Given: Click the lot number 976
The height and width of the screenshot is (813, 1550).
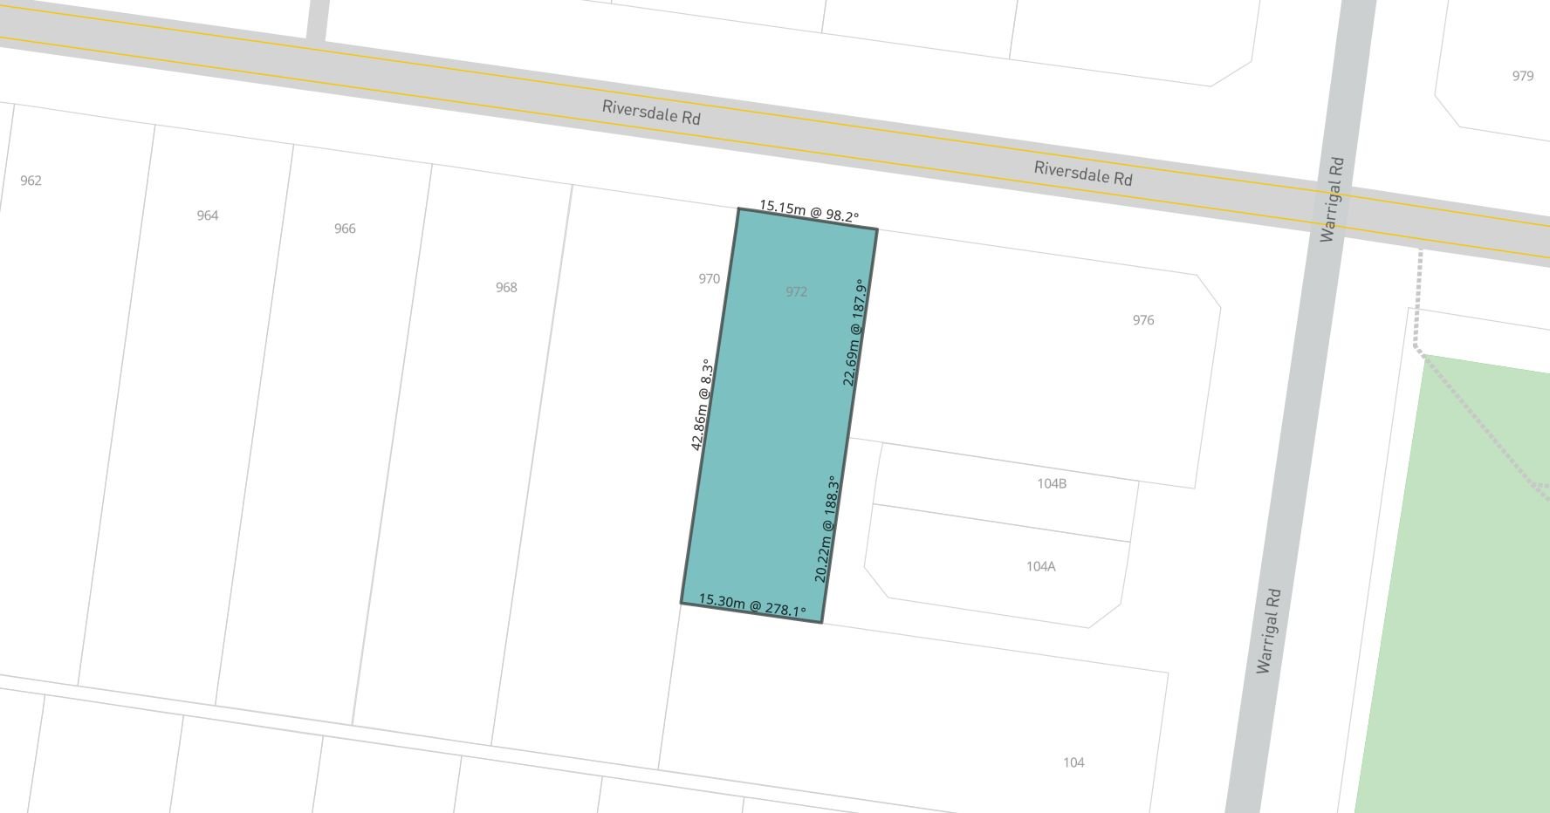Looking at the screenshot, I should [1143, 320].
